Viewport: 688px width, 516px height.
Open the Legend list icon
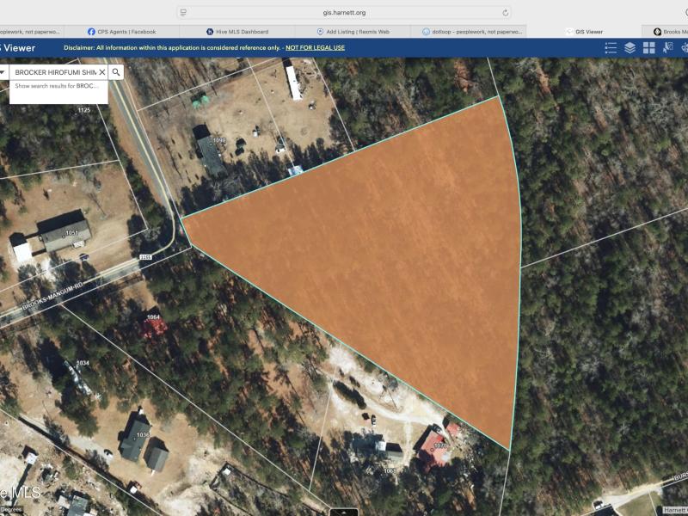tap(611, 48)
